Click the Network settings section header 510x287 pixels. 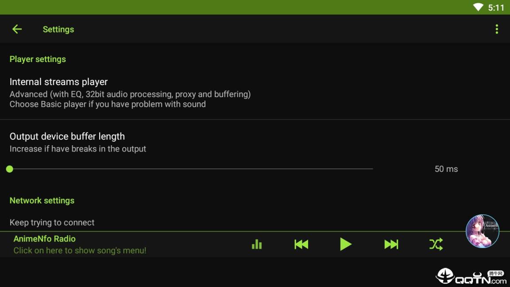coord(42,201)
